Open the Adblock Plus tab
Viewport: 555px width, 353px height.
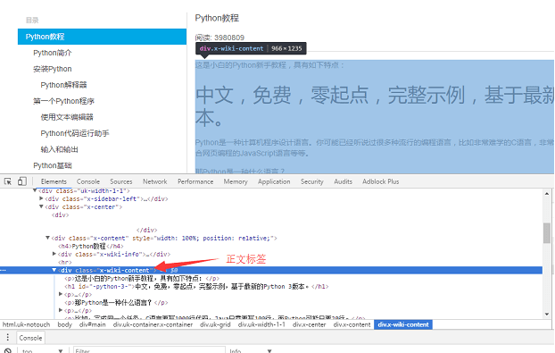(x=380, y=181)
